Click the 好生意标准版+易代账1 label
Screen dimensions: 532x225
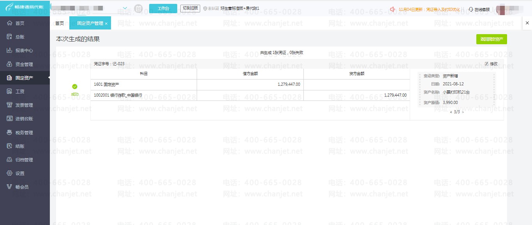240,9
